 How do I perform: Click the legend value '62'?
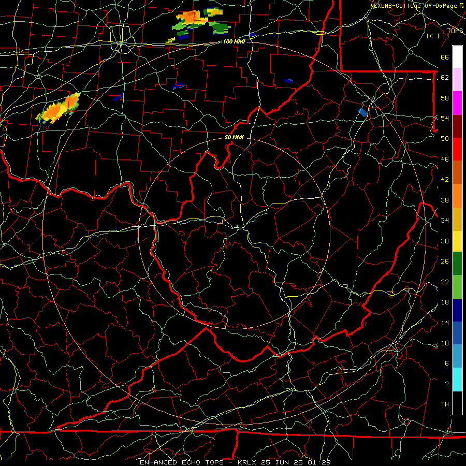(x=445, y=78)
